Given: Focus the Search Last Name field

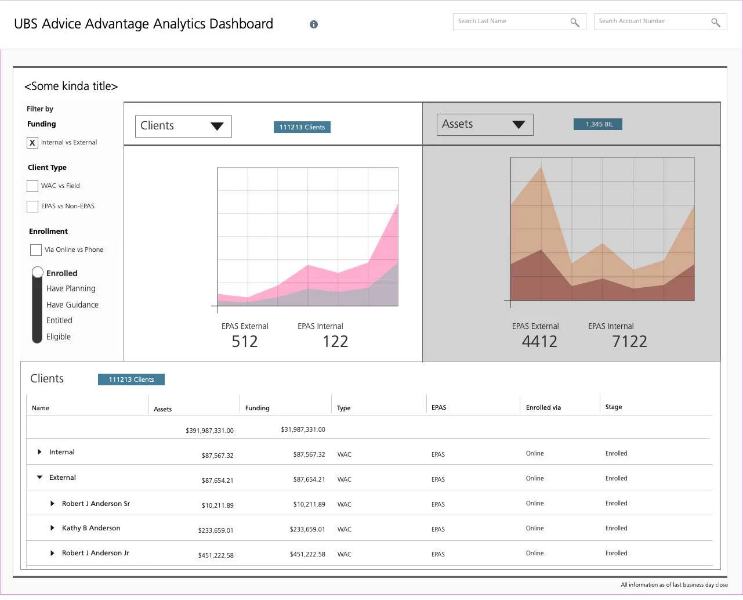Looking at the screenshot, I should pyautogui.click(x=519, y=21).
